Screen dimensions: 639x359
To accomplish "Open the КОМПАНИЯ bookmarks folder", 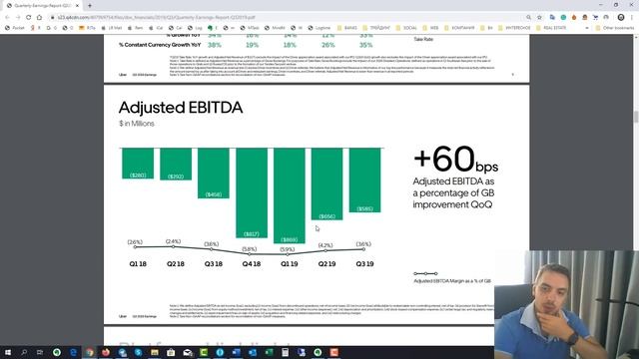I will (459, 28).
